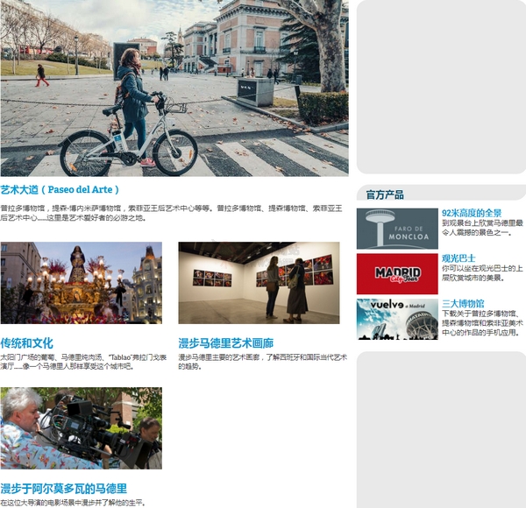Click the 传统和文化 description text
526x508 pixels.
83,362
